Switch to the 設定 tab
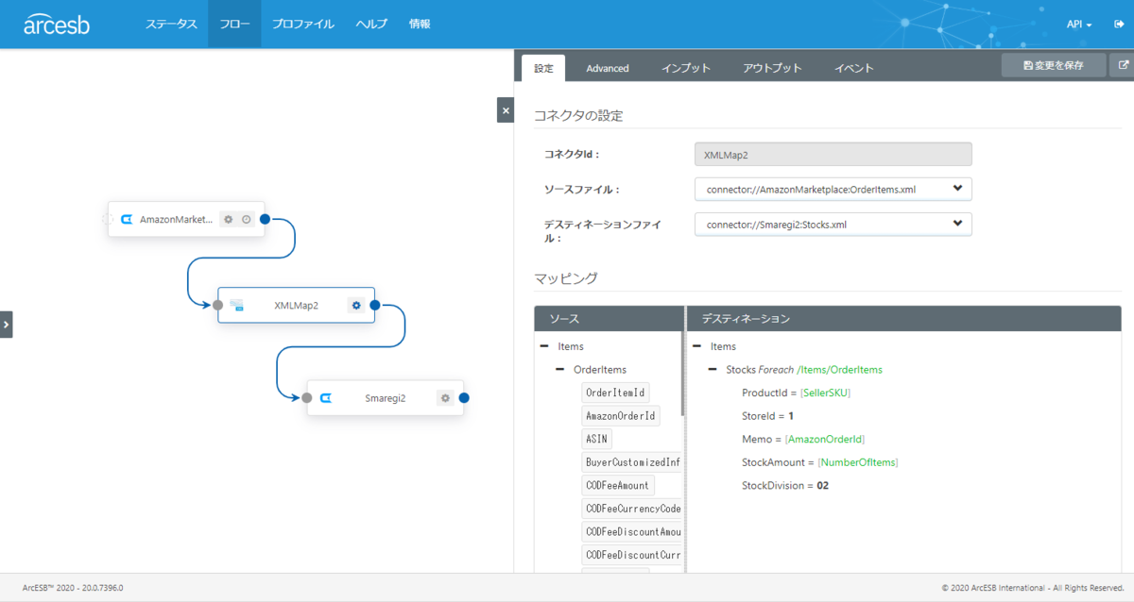This screenshot has width=1134, height=602. (x=543, y=68)
